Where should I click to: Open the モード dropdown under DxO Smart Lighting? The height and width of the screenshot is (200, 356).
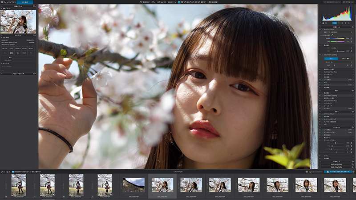point(341,62)
